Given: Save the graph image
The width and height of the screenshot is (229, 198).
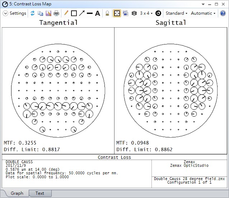Looking at the screenshot, I should click(x=48, y=13).
